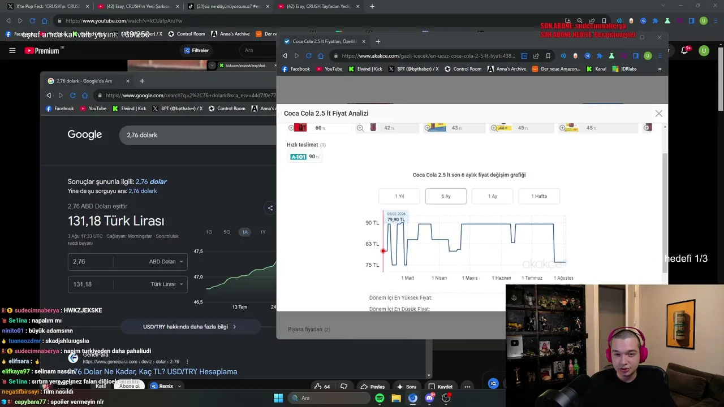724x407 pixels.
Task: Select the 6 Ay price range
Action: 446,196
